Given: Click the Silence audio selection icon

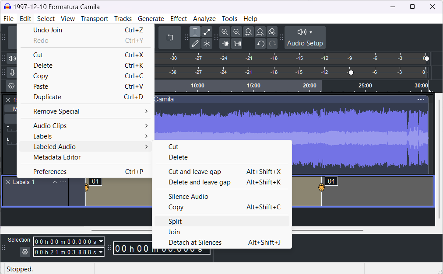Looking at the screenshot, I should [x=237, y=44].
